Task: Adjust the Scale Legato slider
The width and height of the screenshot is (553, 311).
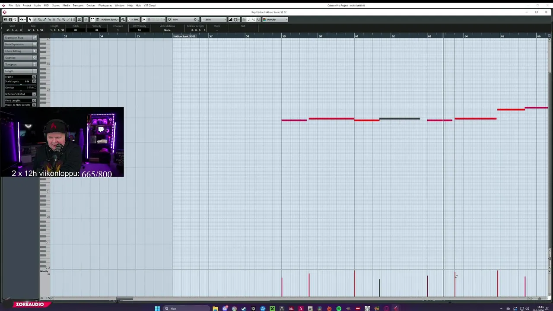Action: pyautogui.click(x=20, y=84)
